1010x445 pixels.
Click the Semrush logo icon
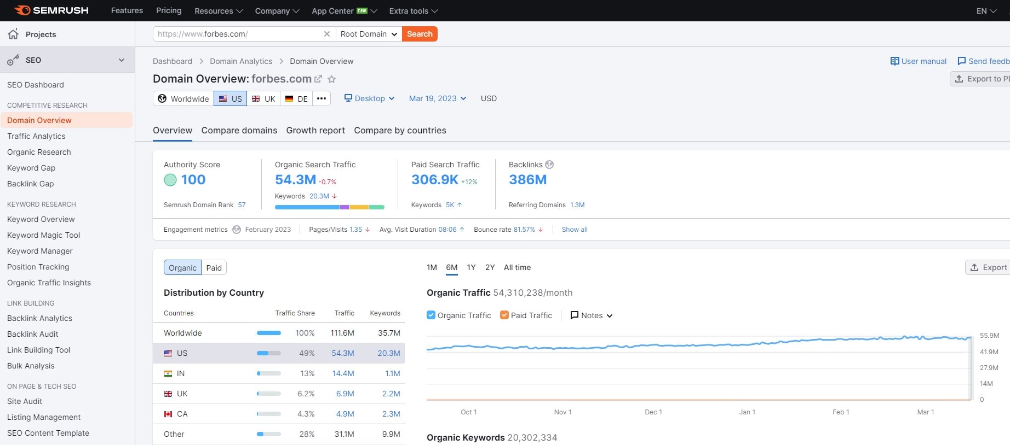(22, 10)
